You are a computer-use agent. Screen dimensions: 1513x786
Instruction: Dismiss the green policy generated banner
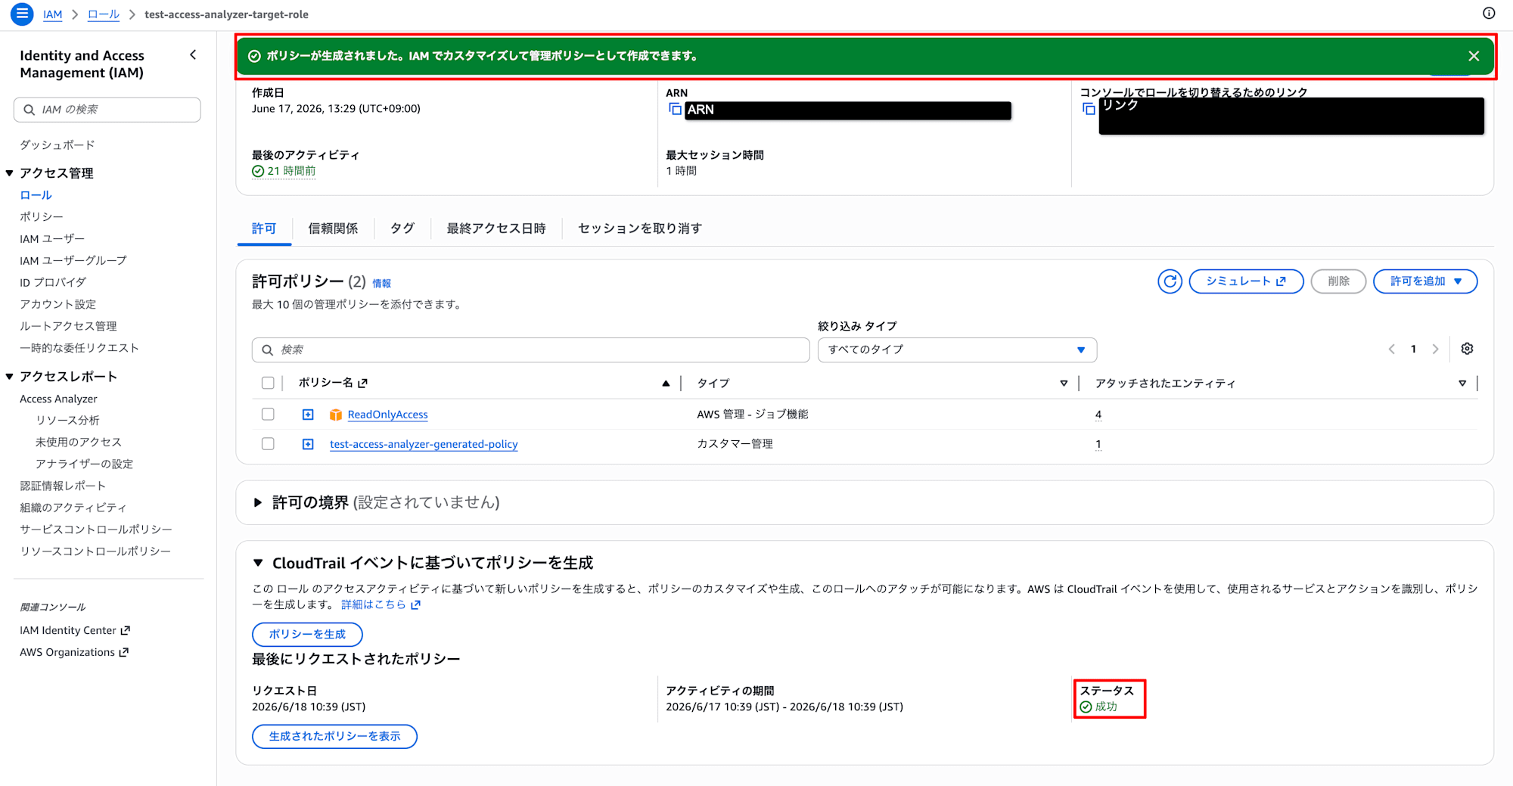coord(1473,56)
